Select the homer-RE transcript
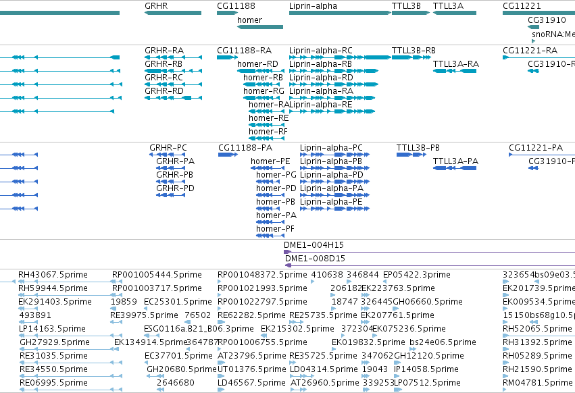Screen dimensions: 575x393 [267, 125]
